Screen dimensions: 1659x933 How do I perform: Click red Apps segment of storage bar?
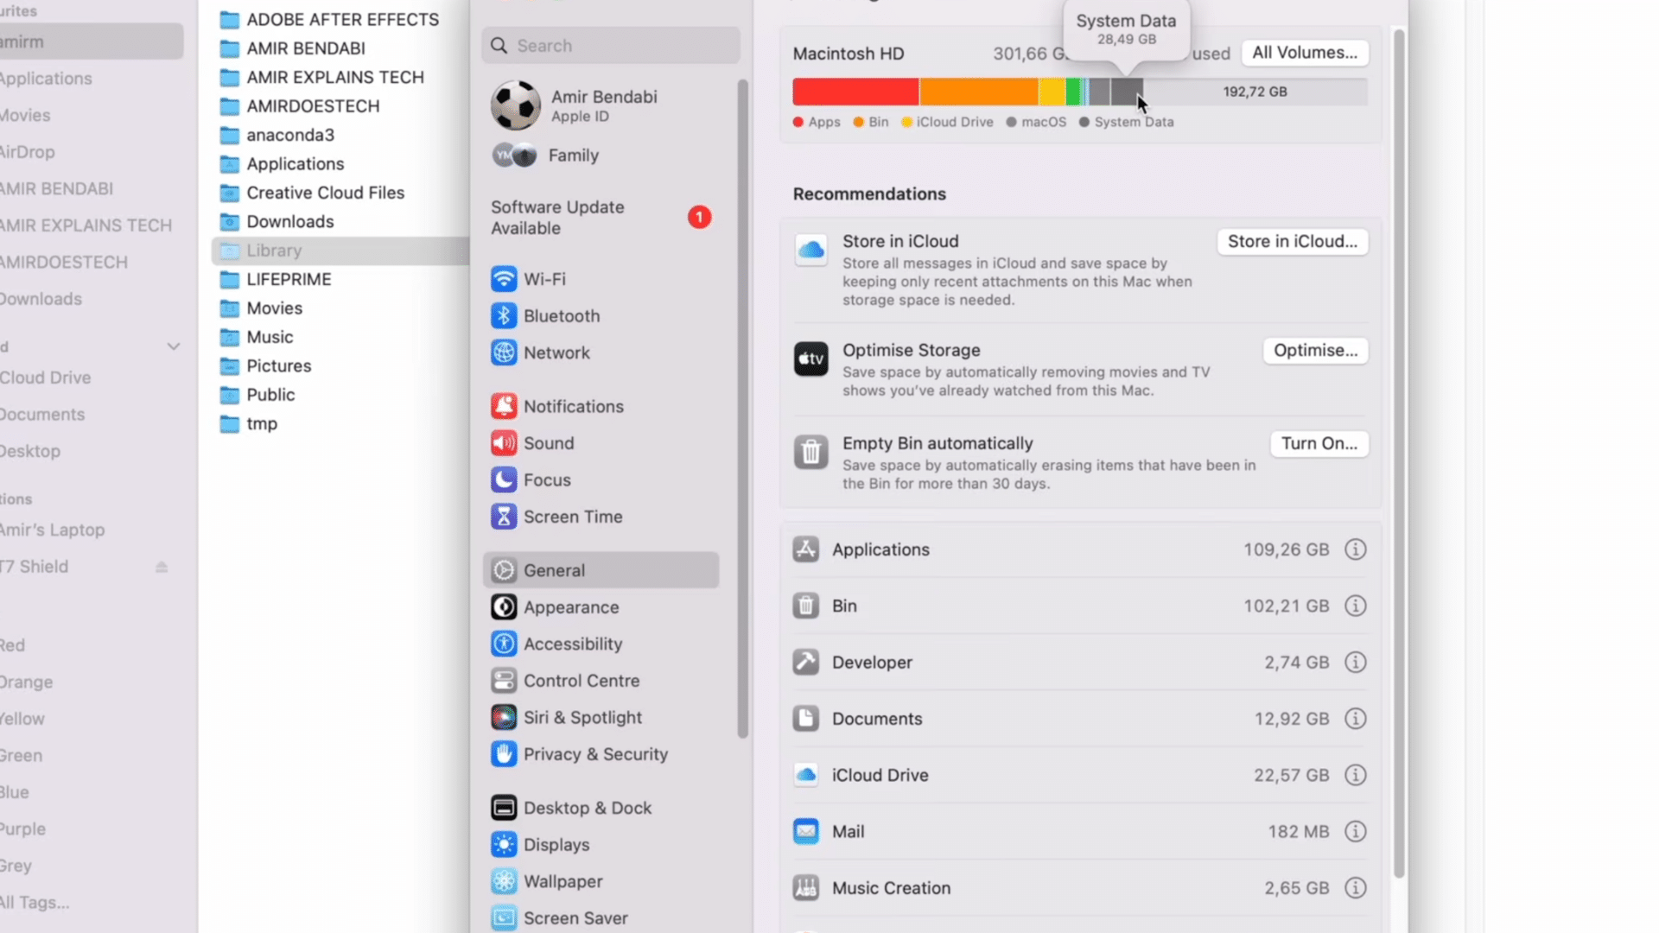855,92
